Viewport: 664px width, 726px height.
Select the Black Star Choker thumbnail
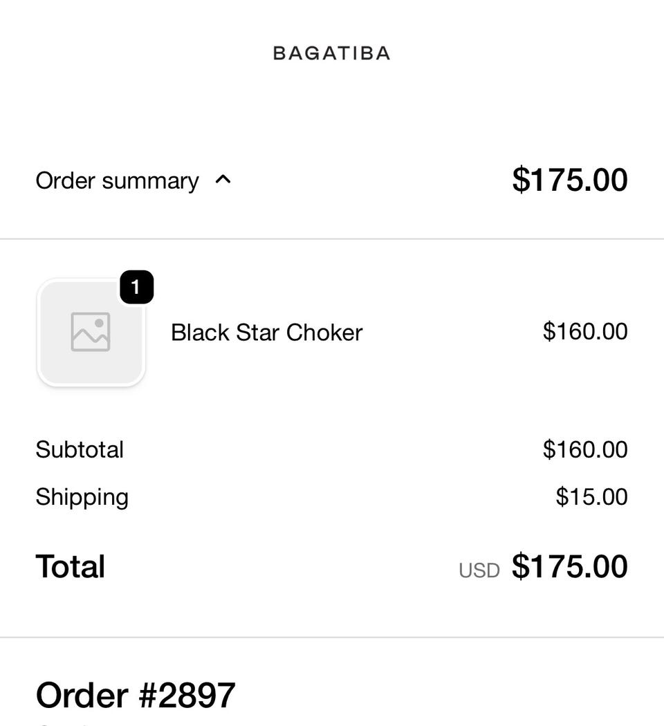[x=91, y=332]
